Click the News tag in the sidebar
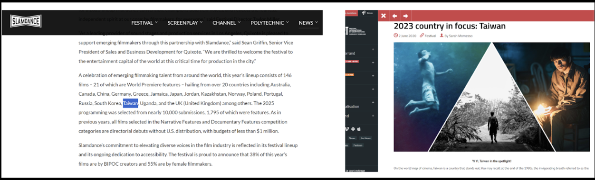595x180 pixels. click(352, 138)
